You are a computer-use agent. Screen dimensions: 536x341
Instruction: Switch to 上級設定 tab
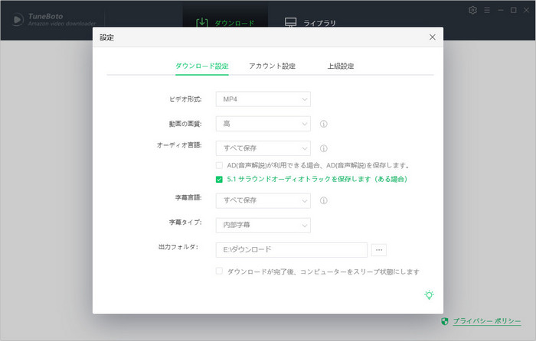point(341,66)
